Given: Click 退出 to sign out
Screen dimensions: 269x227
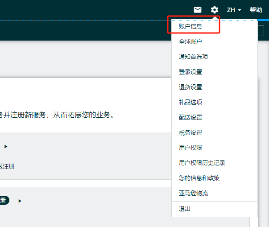Looking at the screenshot, I should tap(185, 209).
